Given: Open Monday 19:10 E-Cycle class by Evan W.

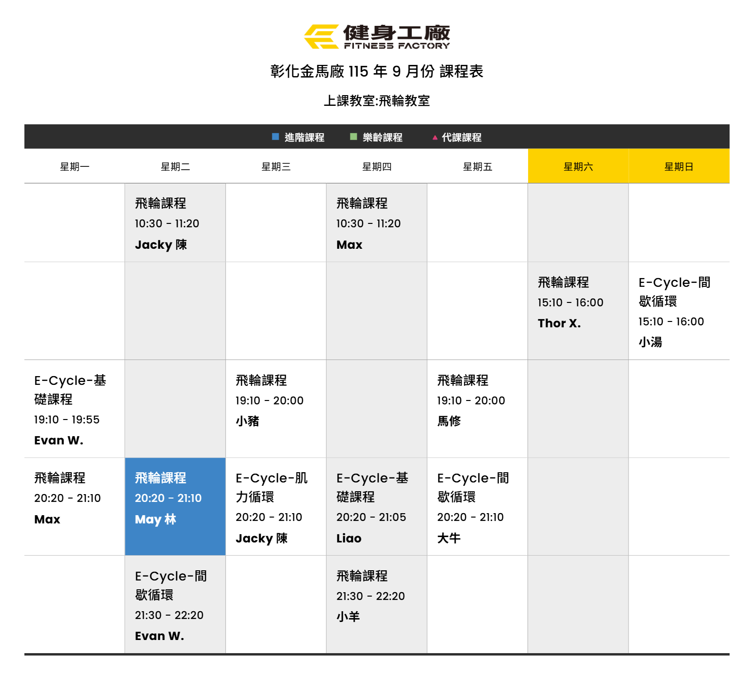Looking at the screenshot, I should [75, 409].
